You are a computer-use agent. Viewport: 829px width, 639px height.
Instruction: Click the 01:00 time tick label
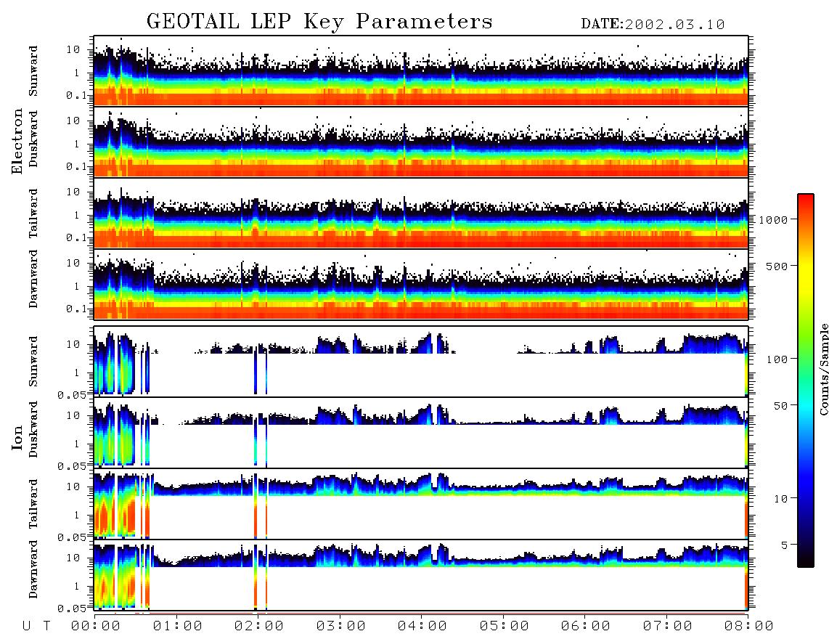coord(178,627)
